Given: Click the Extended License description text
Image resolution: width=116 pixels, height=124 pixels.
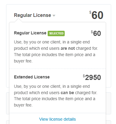Looking at the screenshot, I should (56, 96).
